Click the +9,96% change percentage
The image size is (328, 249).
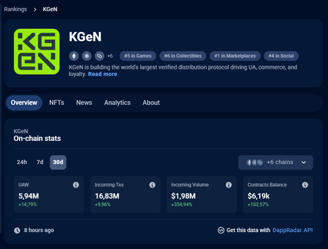[103, 204]
